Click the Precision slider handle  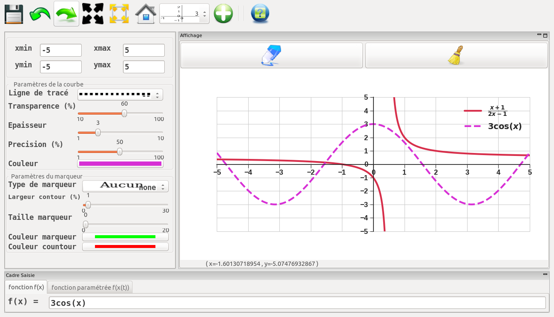(x=120, y=152)
